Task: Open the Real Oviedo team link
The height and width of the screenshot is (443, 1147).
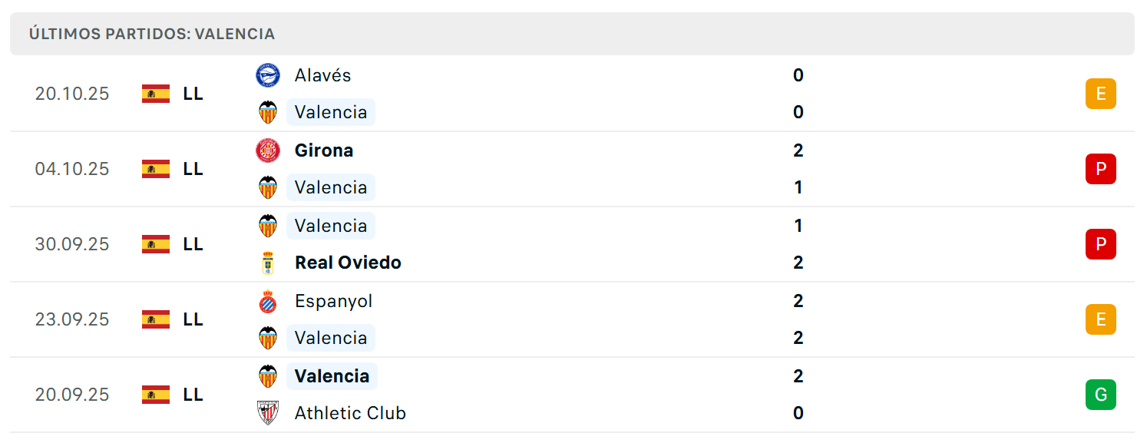Action: (348, 263)
